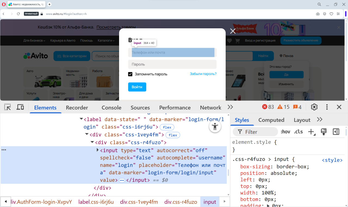The width and height of the screenshot is (348, 207).
Task: Click the <style> source link in Styles
Action: pyautogui.click(x=332, y=160)
